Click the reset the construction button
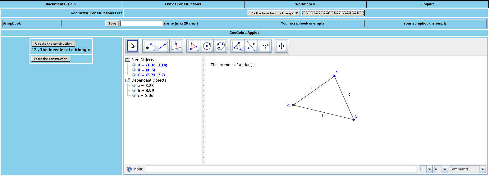This screenshot has height=176, width=489. [51, 59]
